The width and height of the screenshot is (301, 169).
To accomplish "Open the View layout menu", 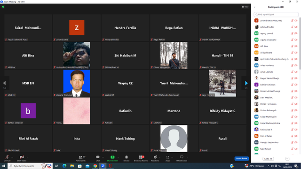I will (x=245, y=7).
